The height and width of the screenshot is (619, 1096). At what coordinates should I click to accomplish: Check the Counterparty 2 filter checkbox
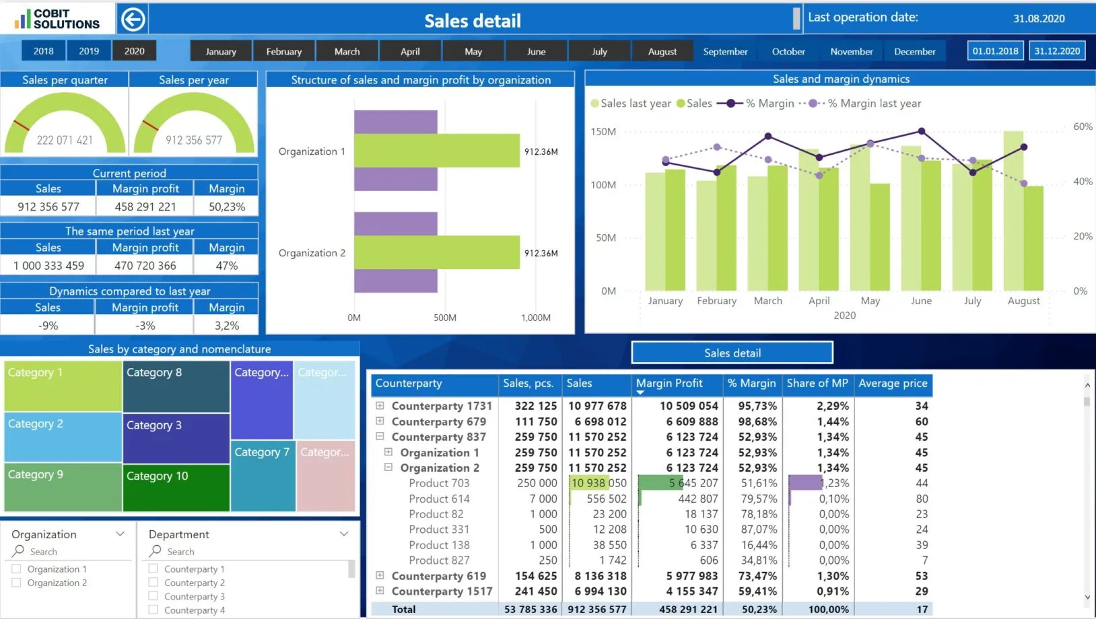point(153,582)
